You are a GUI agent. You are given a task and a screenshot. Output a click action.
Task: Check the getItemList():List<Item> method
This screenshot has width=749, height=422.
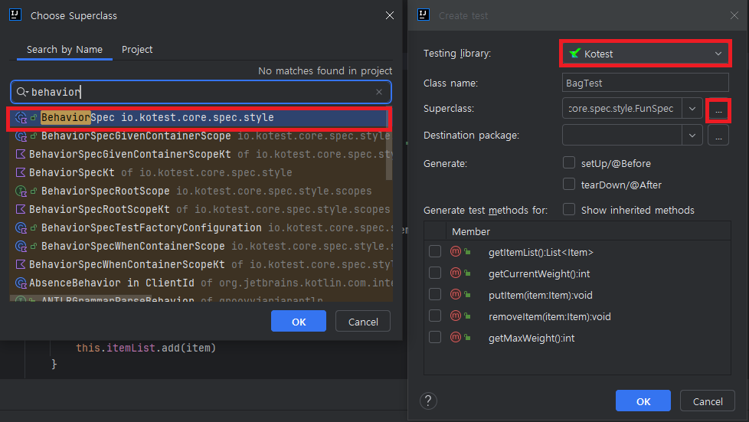pos(435,251)
